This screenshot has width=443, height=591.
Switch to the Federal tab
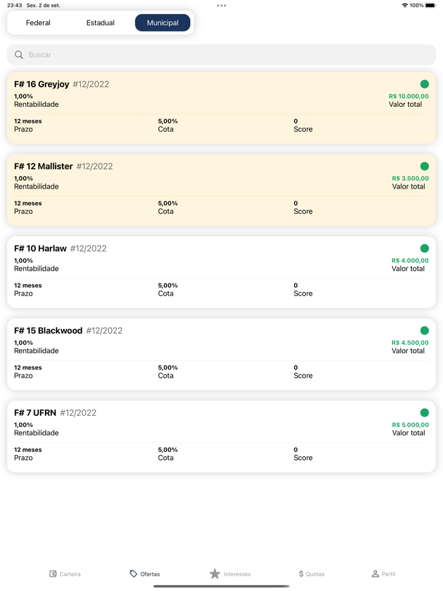[x=38, y=23]
